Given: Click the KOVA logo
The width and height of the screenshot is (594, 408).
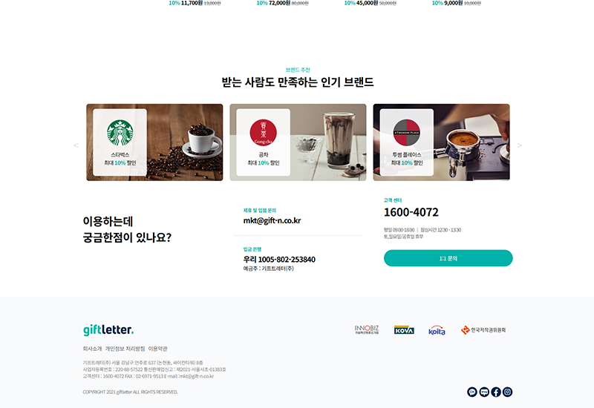Looking at the screenshot, I should 404,330.
